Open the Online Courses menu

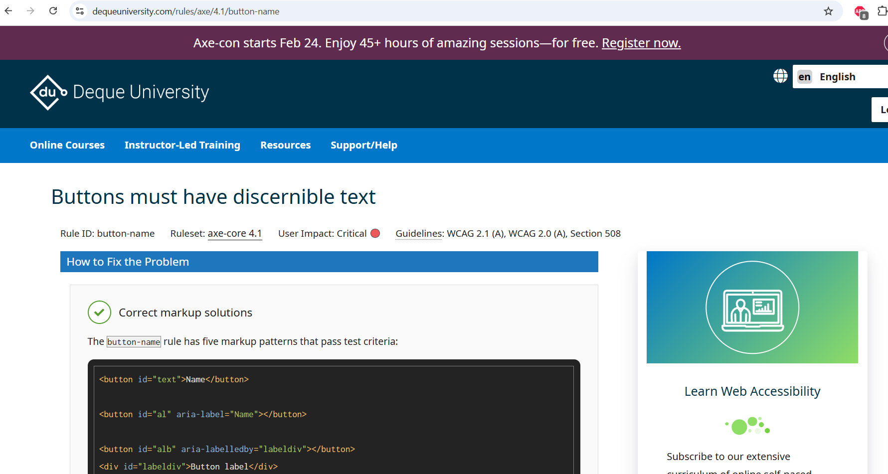click(67, 145)
